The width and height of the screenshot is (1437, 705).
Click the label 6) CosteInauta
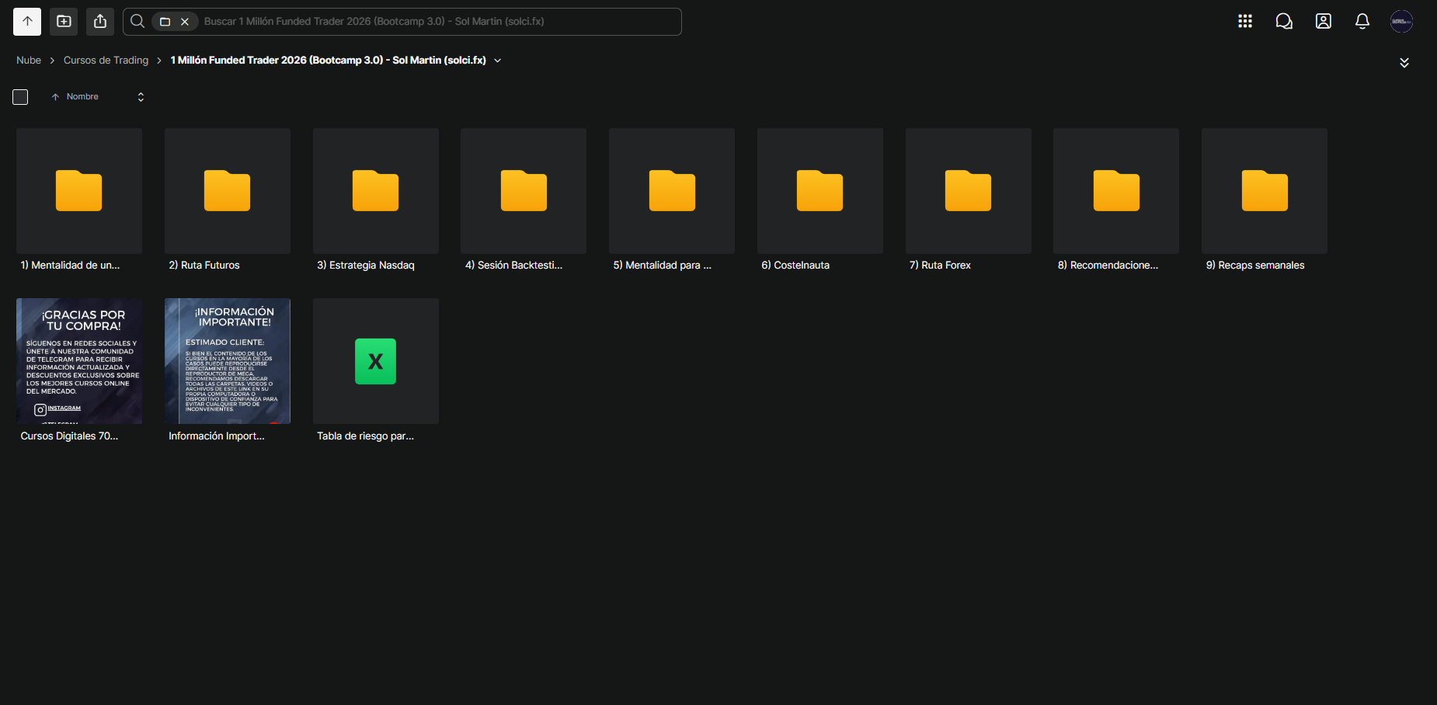click(x=795, y=266)
